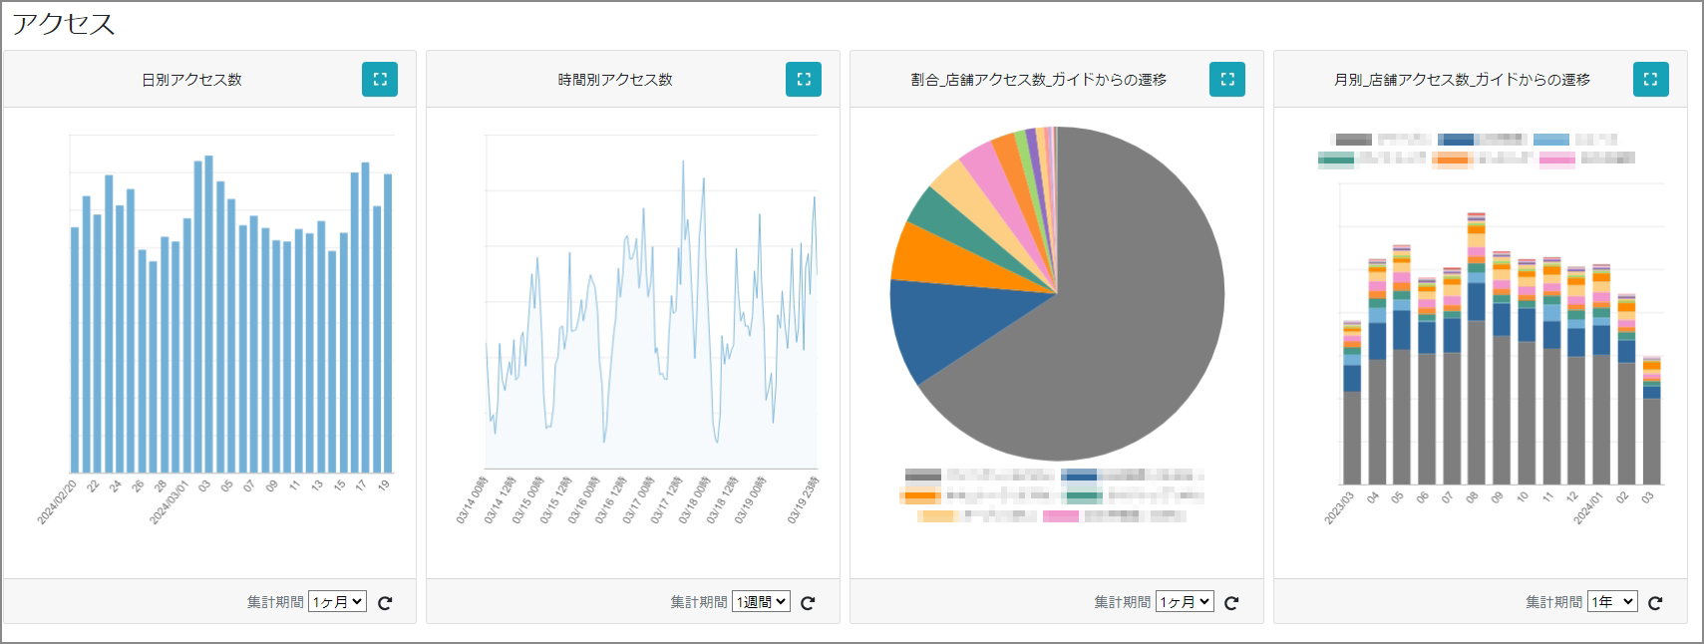Click the refresh icon under the pie chart

(x=1231, y=602)
